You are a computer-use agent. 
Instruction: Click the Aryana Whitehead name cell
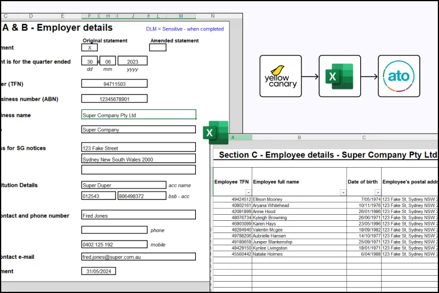coord(299,205)
